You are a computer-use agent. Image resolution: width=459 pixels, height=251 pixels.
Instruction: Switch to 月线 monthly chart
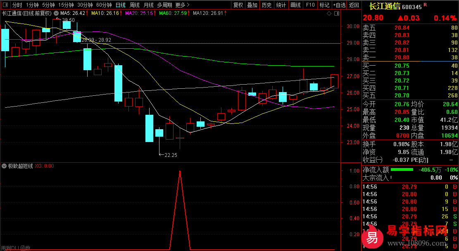click(148, 5)
